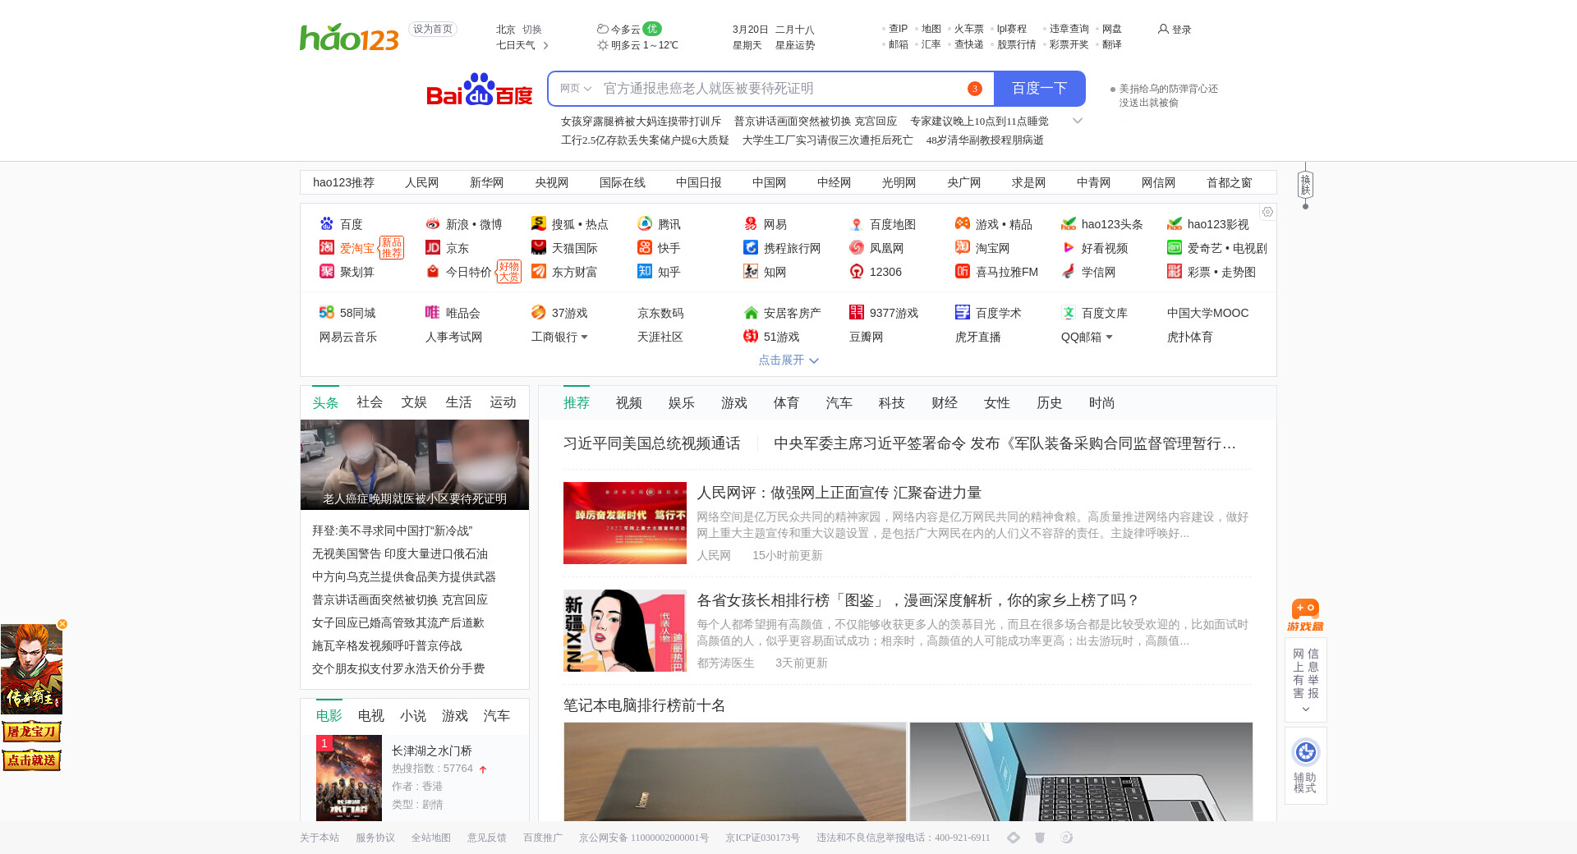Click the settings gear in site grid

1267,212
